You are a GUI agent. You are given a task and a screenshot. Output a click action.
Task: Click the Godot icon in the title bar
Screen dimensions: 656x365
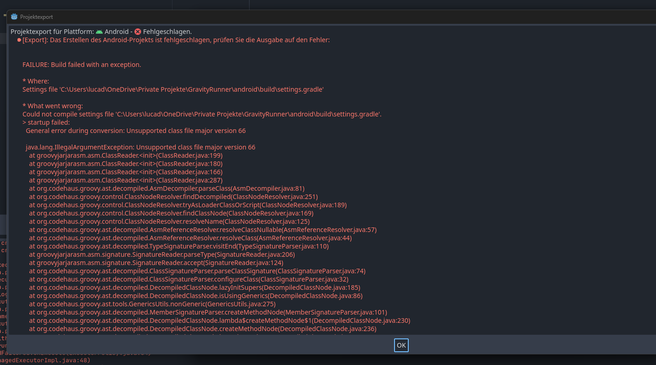point(14,17)
